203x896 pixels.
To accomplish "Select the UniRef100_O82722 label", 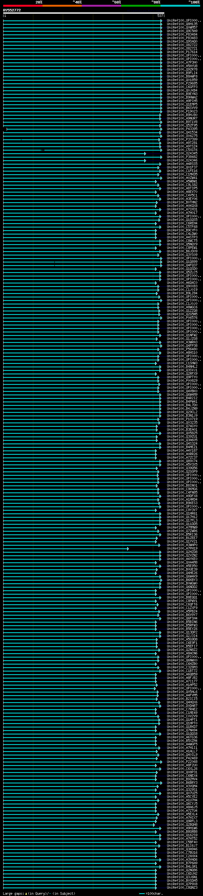I will tap(182, 45).
